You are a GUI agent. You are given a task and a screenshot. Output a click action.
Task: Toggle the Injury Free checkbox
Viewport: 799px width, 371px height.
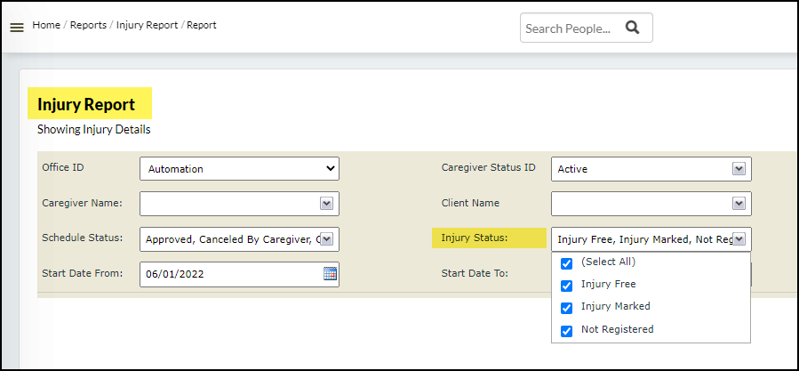click(x=566, y=286)
